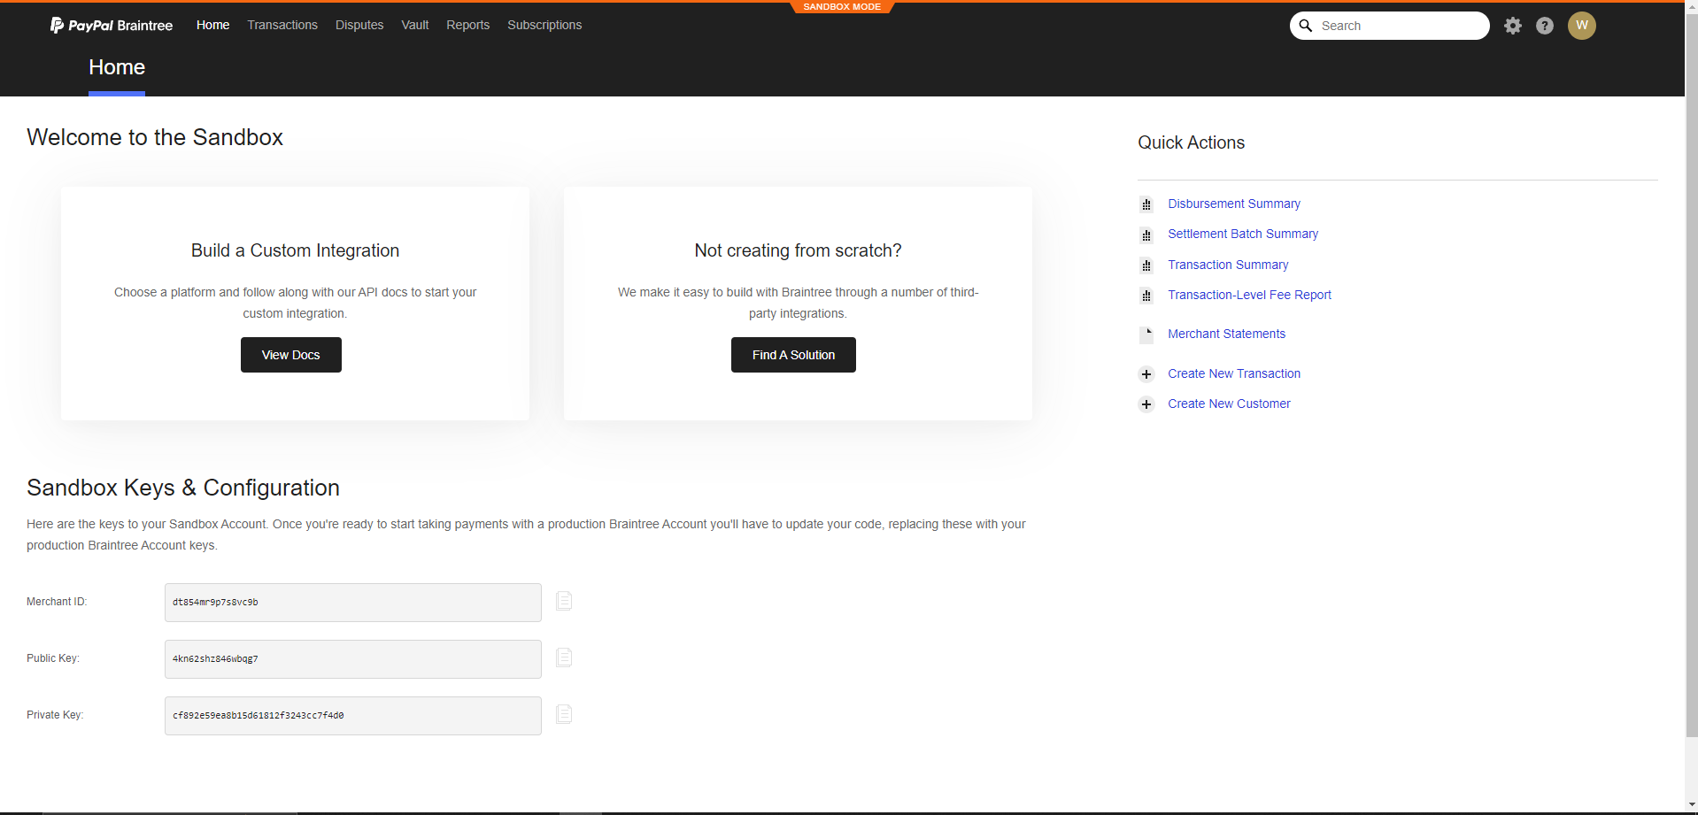Click the Merchant Statements document icon

pyautogui.click(x=1146, y=334)
